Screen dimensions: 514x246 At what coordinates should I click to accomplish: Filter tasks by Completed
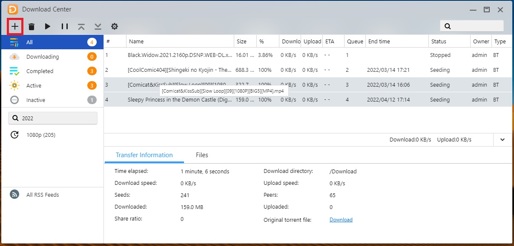[52, 71]
